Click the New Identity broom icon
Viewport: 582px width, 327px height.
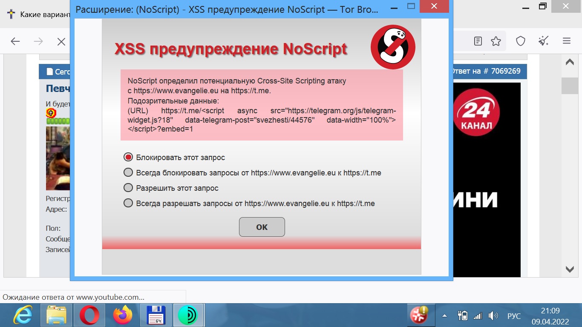coord(543,41)
